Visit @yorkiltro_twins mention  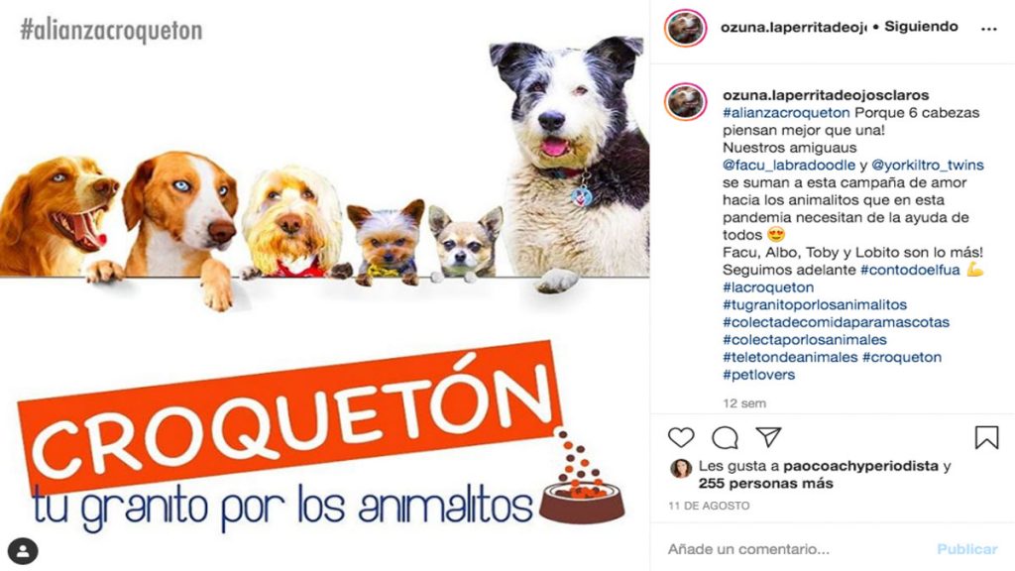[927, 166]
